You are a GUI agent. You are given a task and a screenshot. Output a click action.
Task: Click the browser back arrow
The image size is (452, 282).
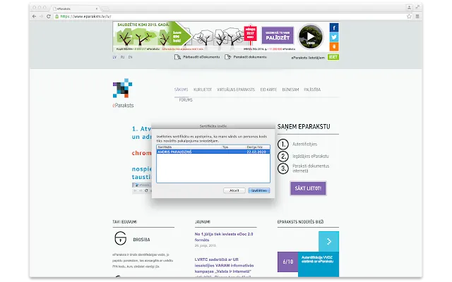[35, 16]
